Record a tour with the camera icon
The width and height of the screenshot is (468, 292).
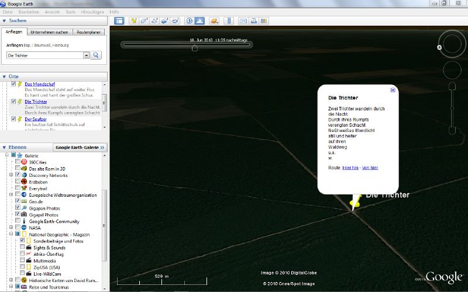point(175,21)
